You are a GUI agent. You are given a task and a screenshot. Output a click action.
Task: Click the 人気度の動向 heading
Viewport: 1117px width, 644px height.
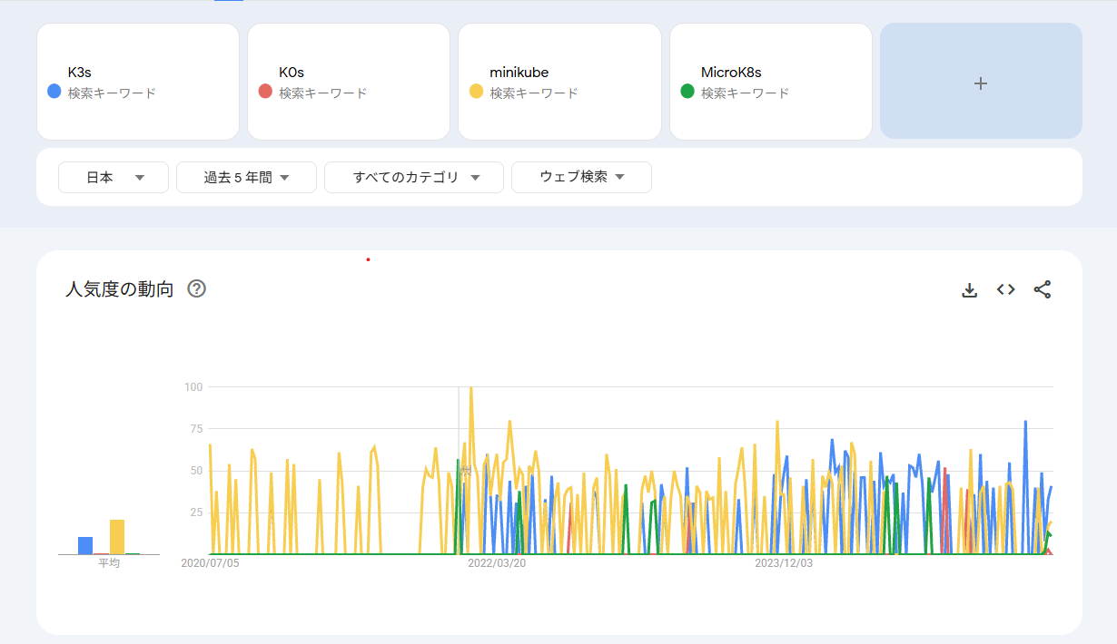point(120,289)
